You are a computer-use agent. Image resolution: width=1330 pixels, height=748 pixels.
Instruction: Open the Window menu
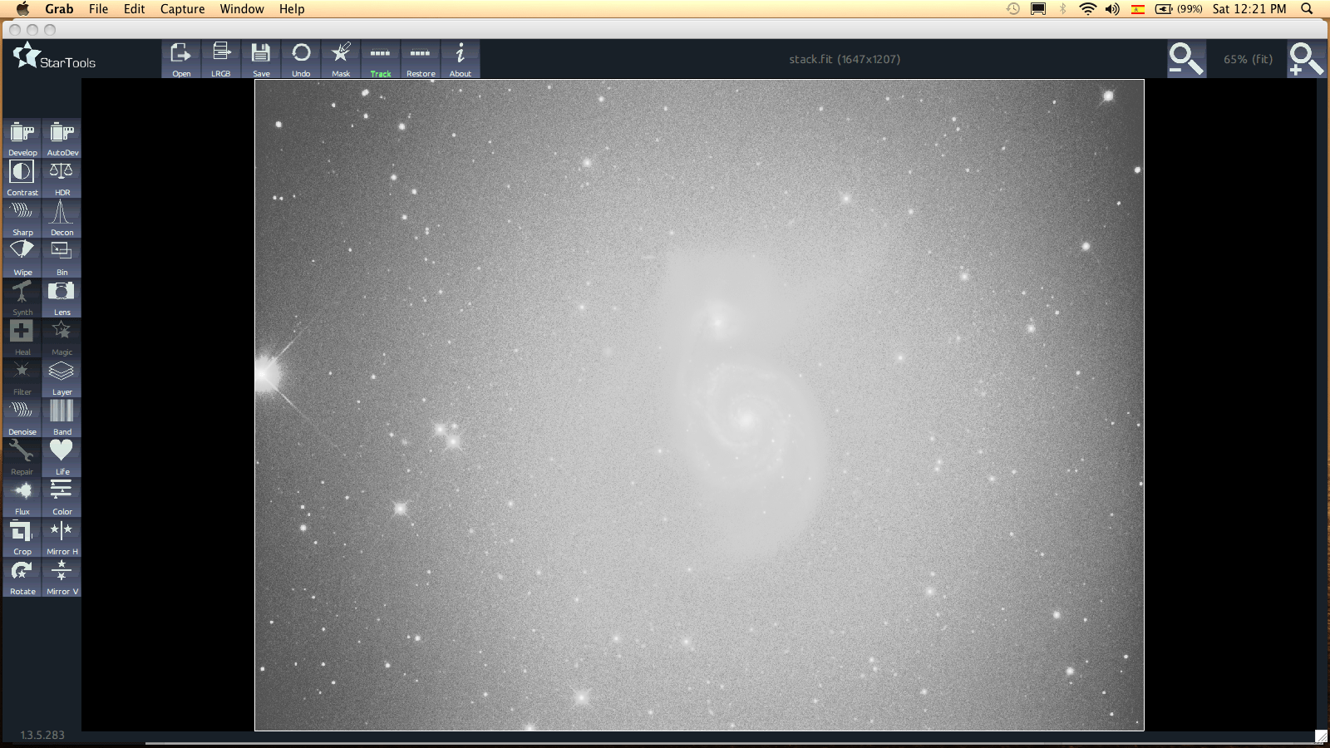241,9
